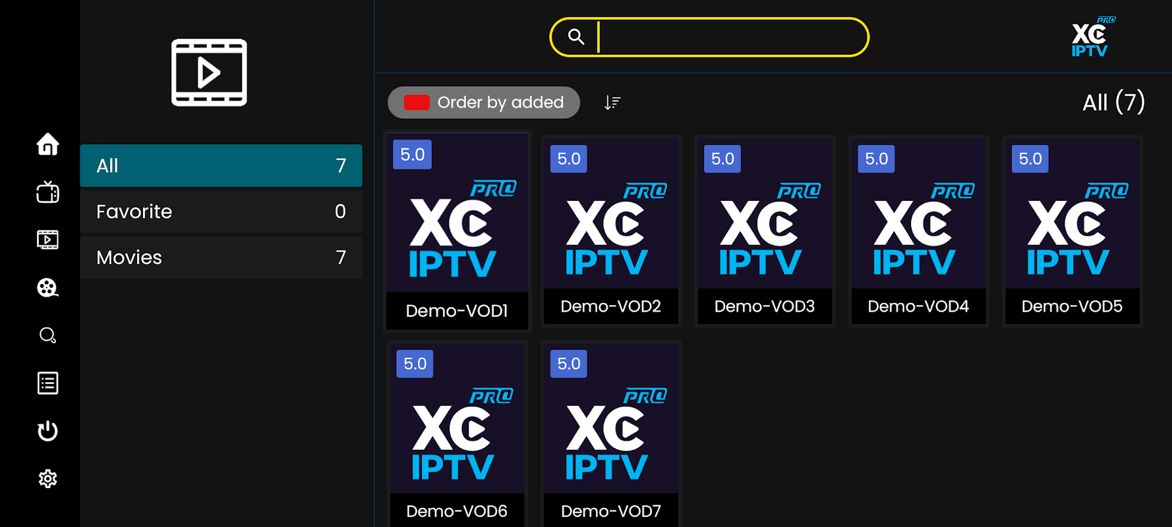Click the red color key indicator
The height and width of the screenshot is (527, 1172).
pos(417,103)
